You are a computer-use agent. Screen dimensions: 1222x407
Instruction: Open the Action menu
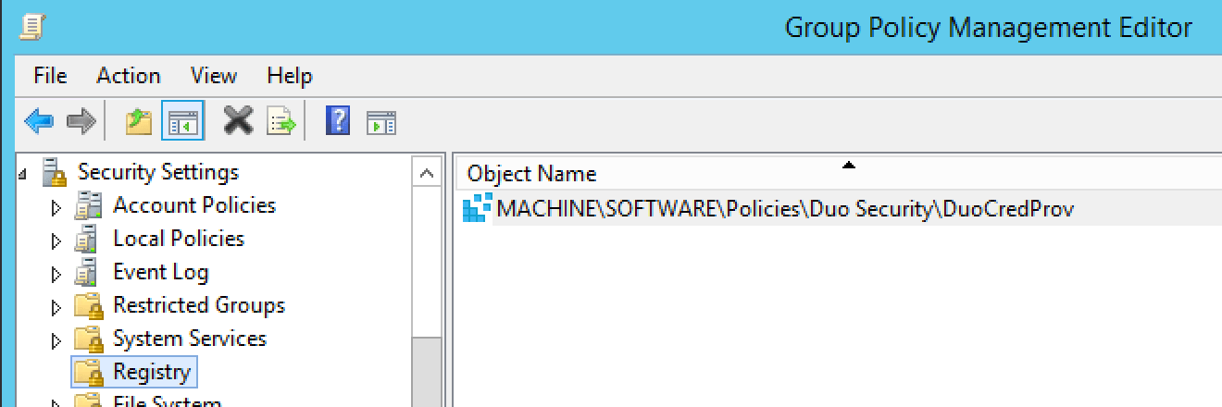click(129, 76)
